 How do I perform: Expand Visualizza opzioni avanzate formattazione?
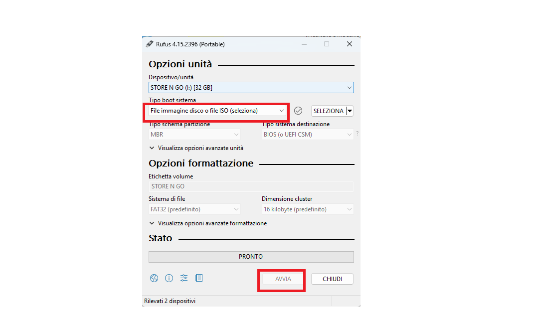click(x=208, y=223)
